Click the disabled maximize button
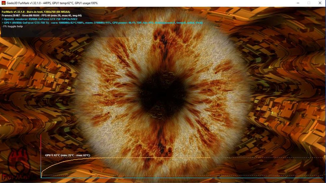The height and width of the screenshot is (183, 326). pyautogui.click(x=309, y=3)
